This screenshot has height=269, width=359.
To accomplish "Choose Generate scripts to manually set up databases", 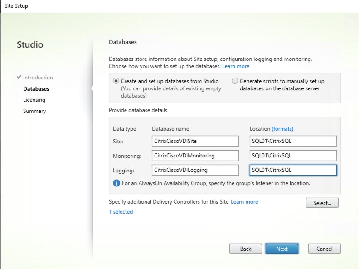I will (x=235, y=81).
